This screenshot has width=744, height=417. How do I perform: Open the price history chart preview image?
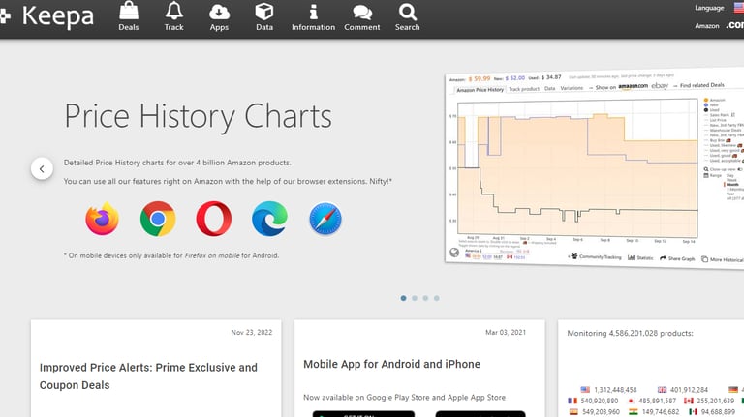click(594, 168)
